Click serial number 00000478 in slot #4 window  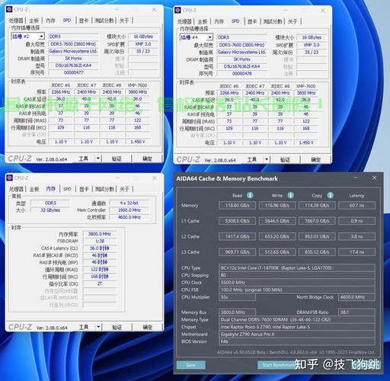coord(242,74)
